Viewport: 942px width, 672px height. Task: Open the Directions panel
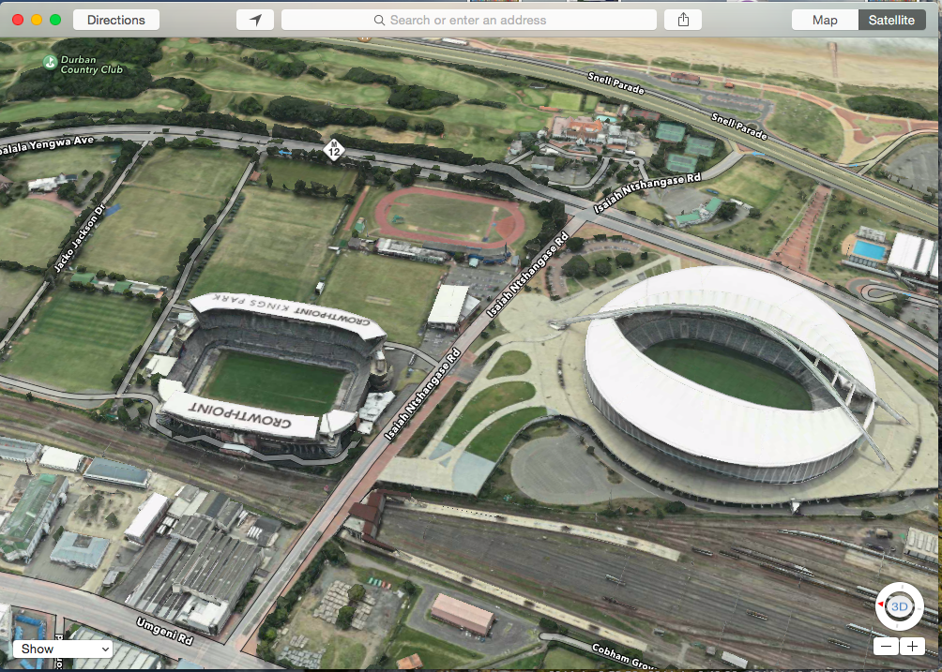116,20
